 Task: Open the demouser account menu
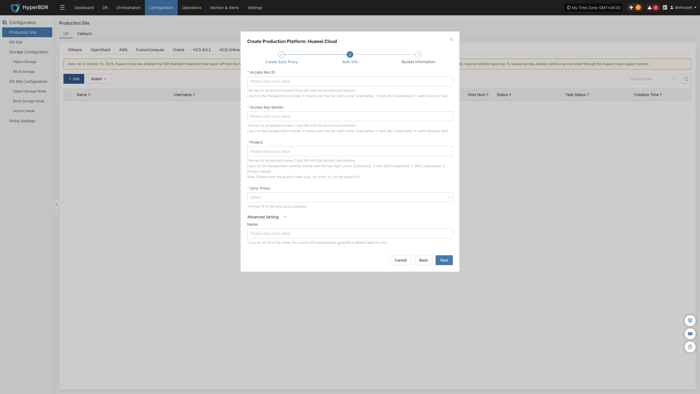(683, 8)
